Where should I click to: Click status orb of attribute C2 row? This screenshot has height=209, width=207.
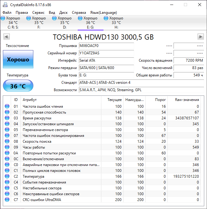[7, 176]
